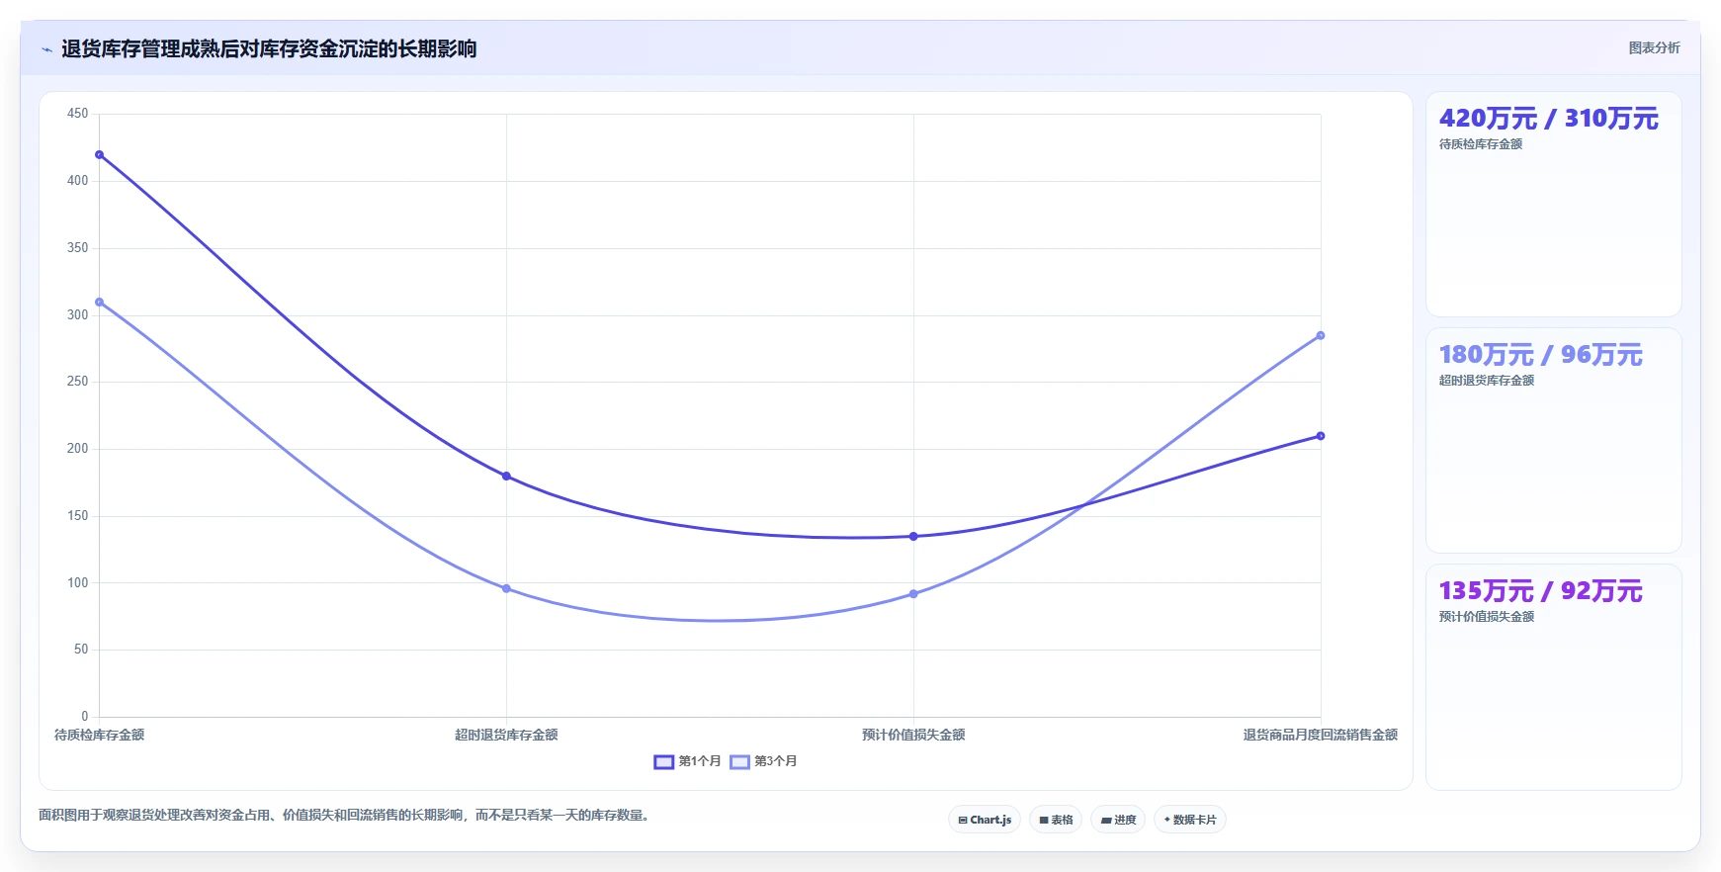Click the 250 y-axis value
The image size is (1721, 872).
pos(77,381)
